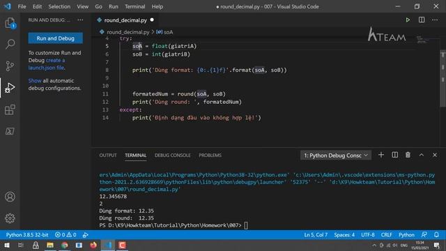Open the Selection menu

click(x=59, y=6)
